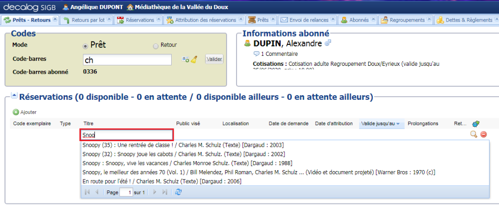
Task: Close the Prêts - Retours tab
Action: coord(55,19)
